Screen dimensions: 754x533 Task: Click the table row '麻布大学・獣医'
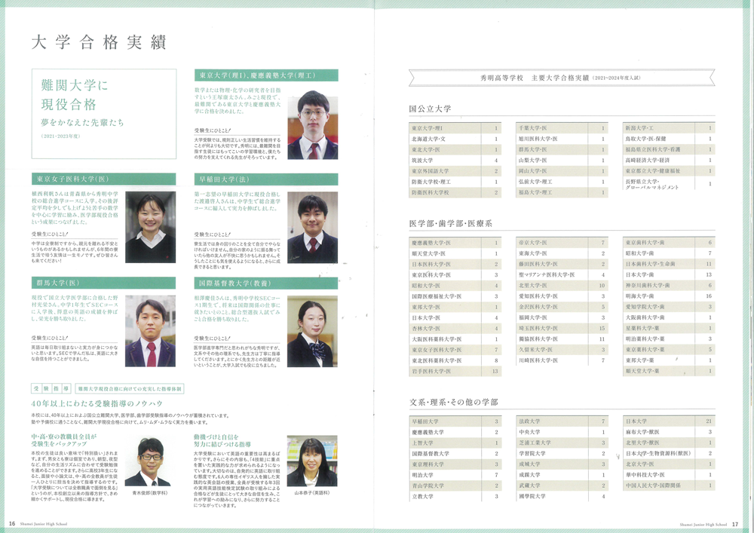tap(669, 432)
